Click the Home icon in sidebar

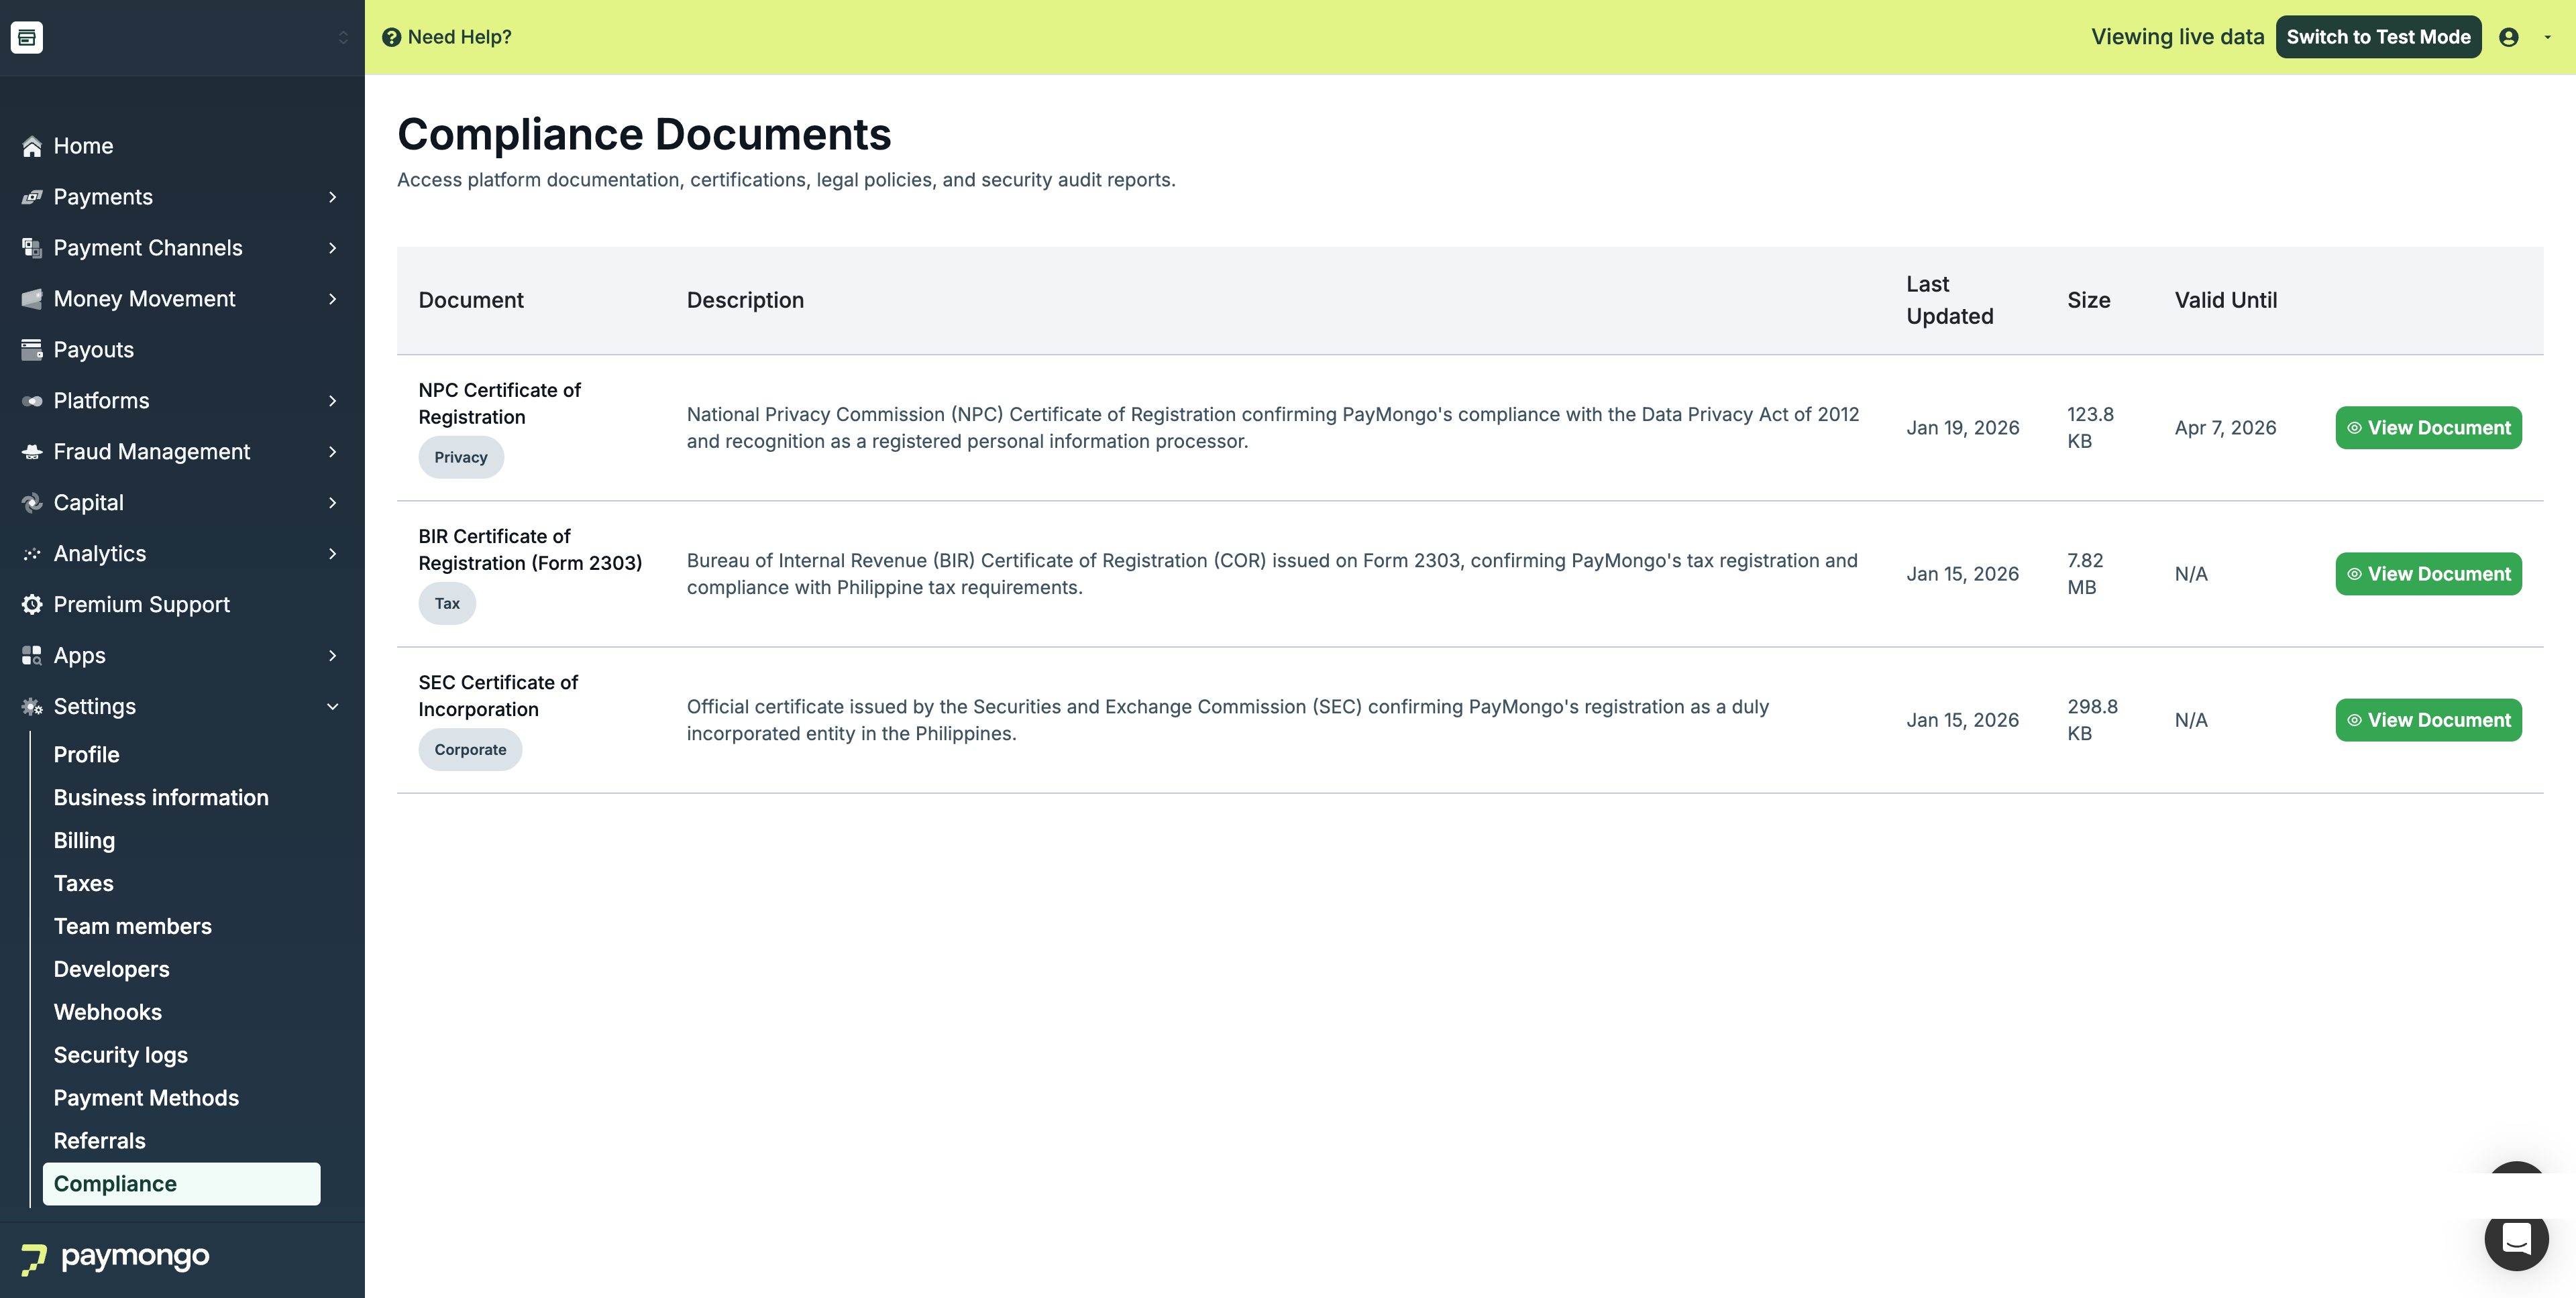(x=32, y=146)
